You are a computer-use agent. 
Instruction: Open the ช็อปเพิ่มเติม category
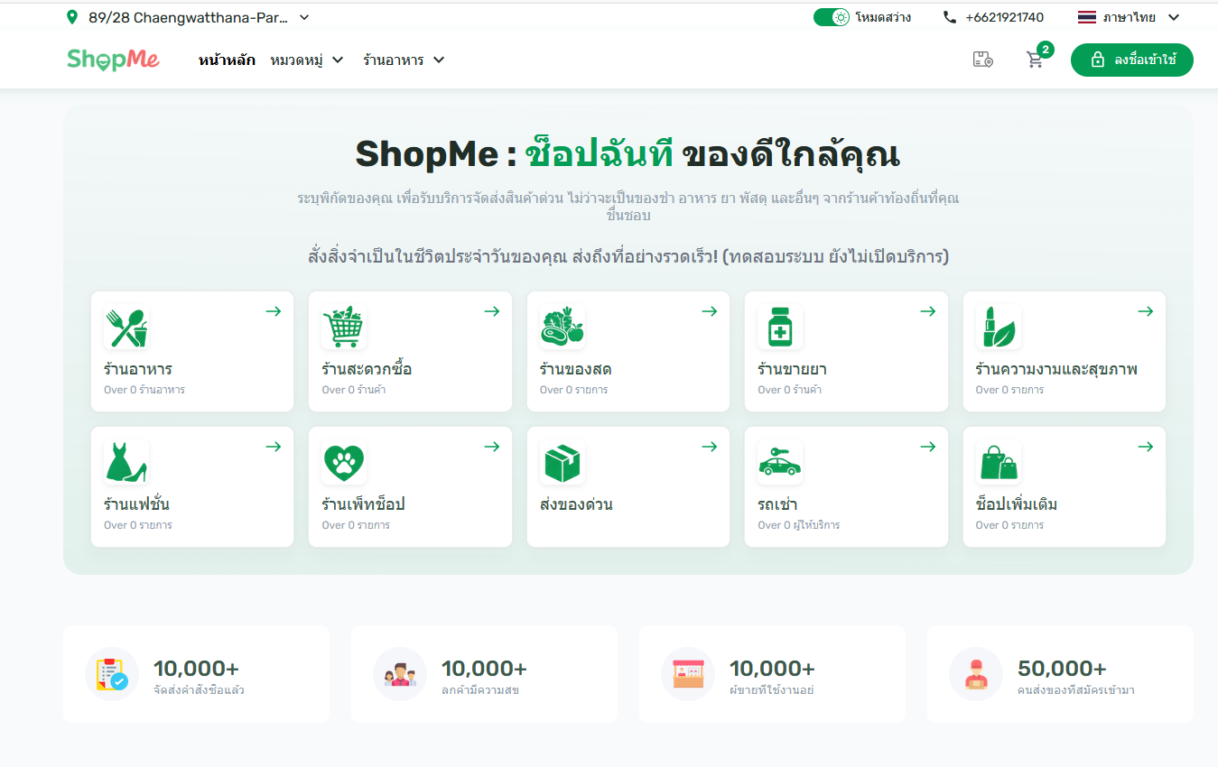pos(1017,504)
